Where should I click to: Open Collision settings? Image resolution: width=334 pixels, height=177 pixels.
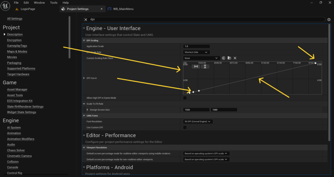click(x=13, y=162)
